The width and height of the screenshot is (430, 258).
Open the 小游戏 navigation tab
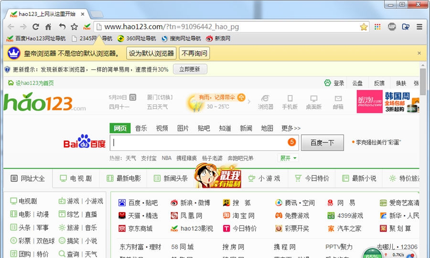265,179
